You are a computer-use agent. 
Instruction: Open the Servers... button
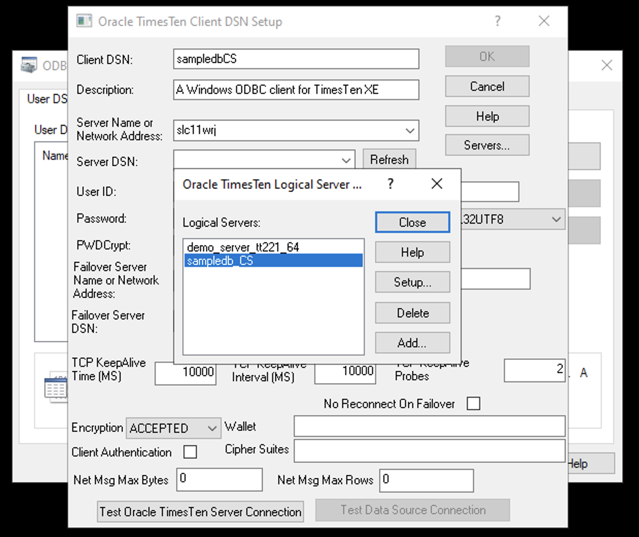[487, 145]
